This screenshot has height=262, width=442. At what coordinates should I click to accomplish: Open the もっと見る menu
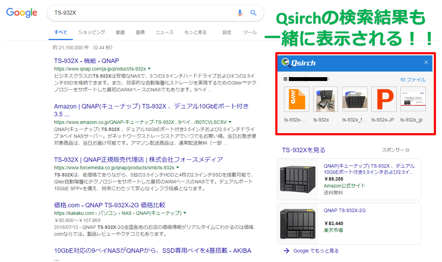point(195,32)
